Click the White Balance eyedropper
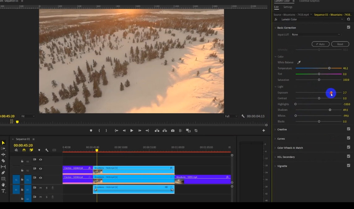Image resolution: width=354 pixels, height=209 pixels. (299, 62)
